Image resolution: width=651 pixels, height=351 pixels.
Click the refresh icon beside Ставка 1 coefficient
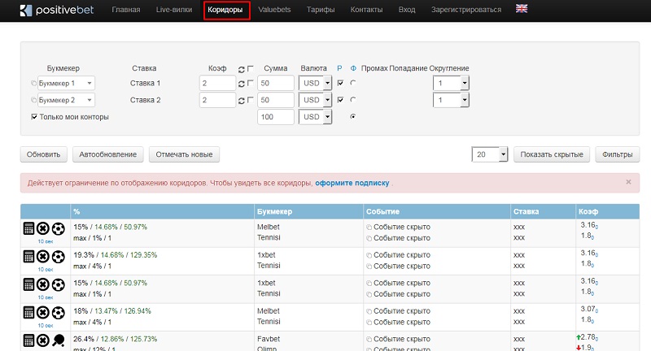tap(241, 83)
